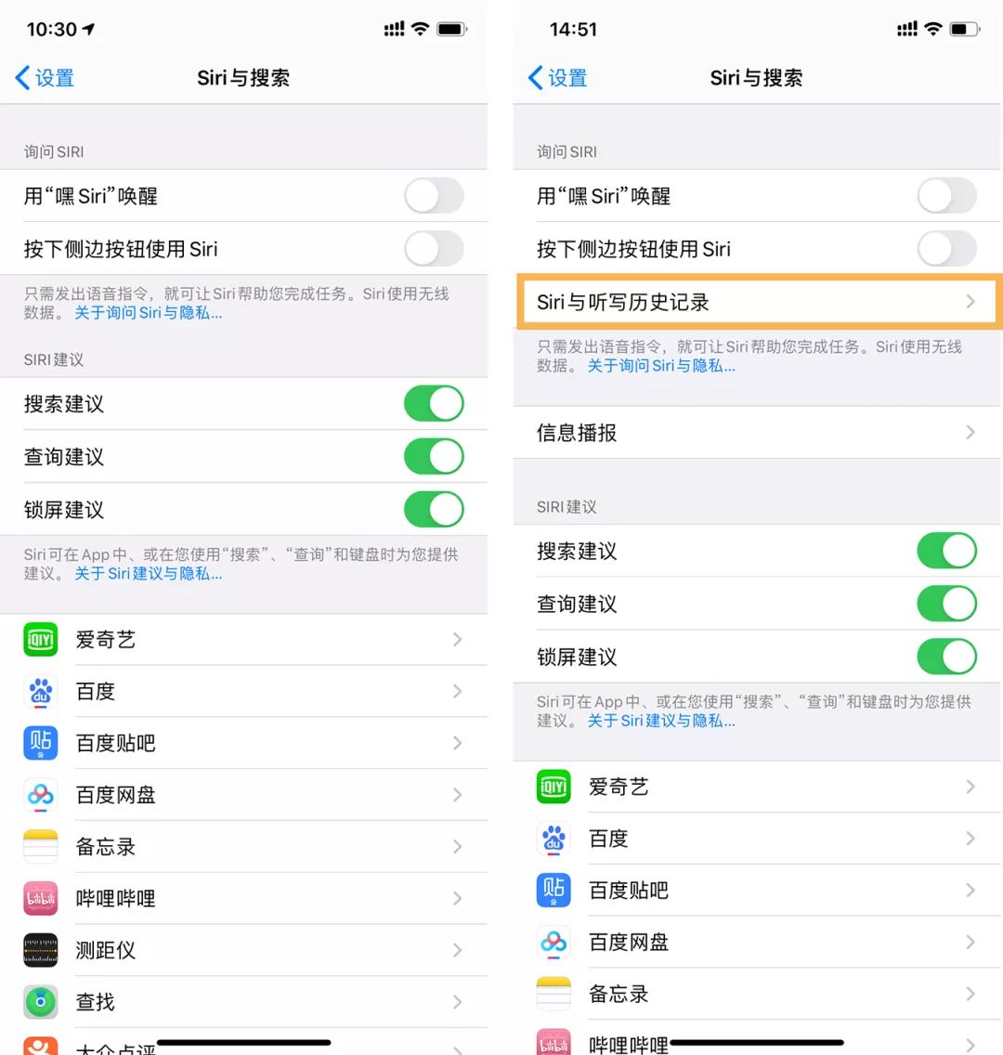Image resolution: width=1003 pixels, height=1055 pixels.
Task: Tap the 查找 (Find My) app icon
Action: (40, 1002)
